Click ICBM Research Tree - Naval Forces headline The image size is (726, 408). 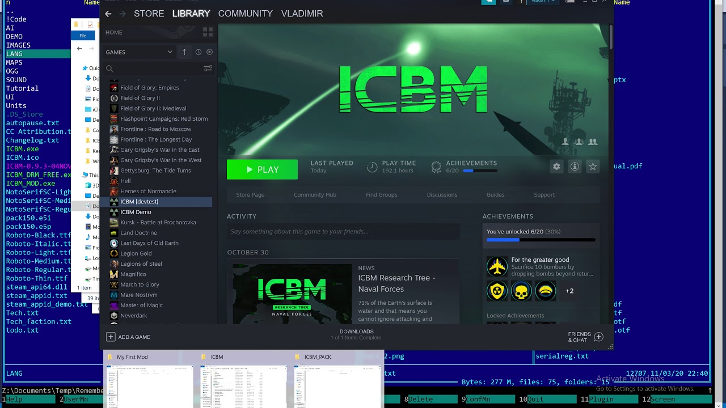click(x=396, y=283)
